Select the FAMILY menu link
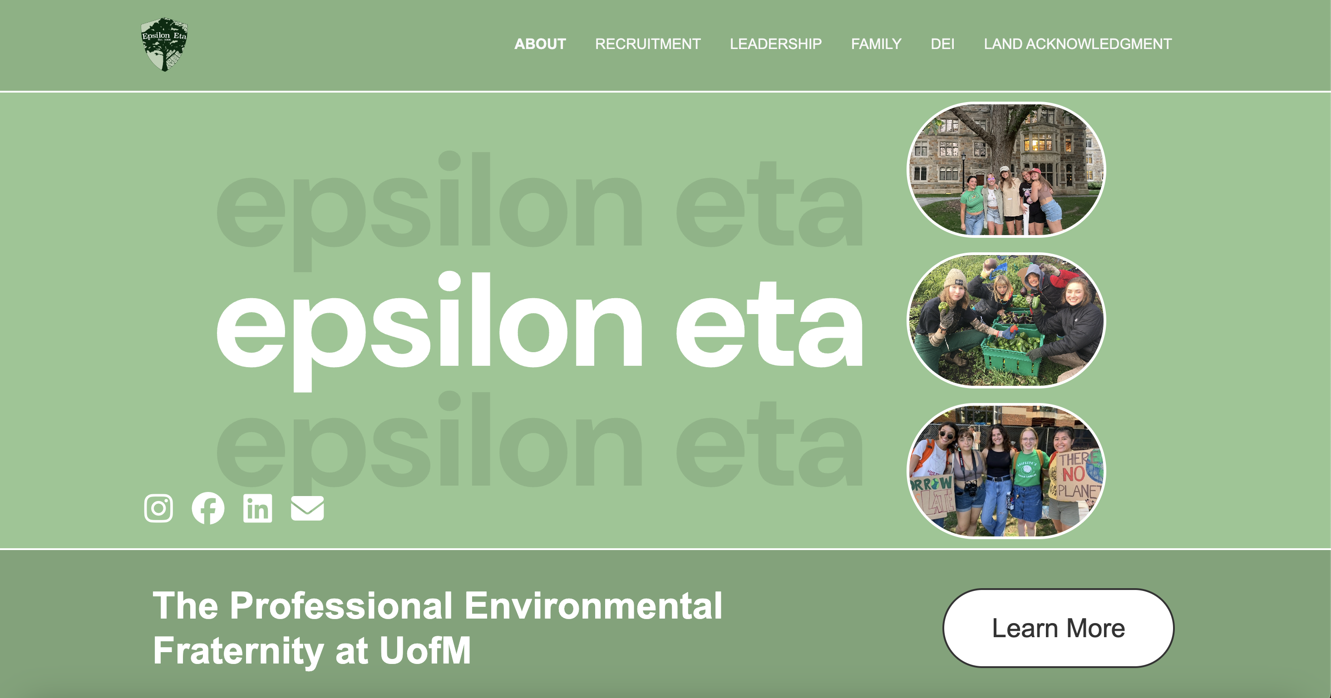This screenshot has width=1331, height=698. pyautogui.click(x=876, y=44)
